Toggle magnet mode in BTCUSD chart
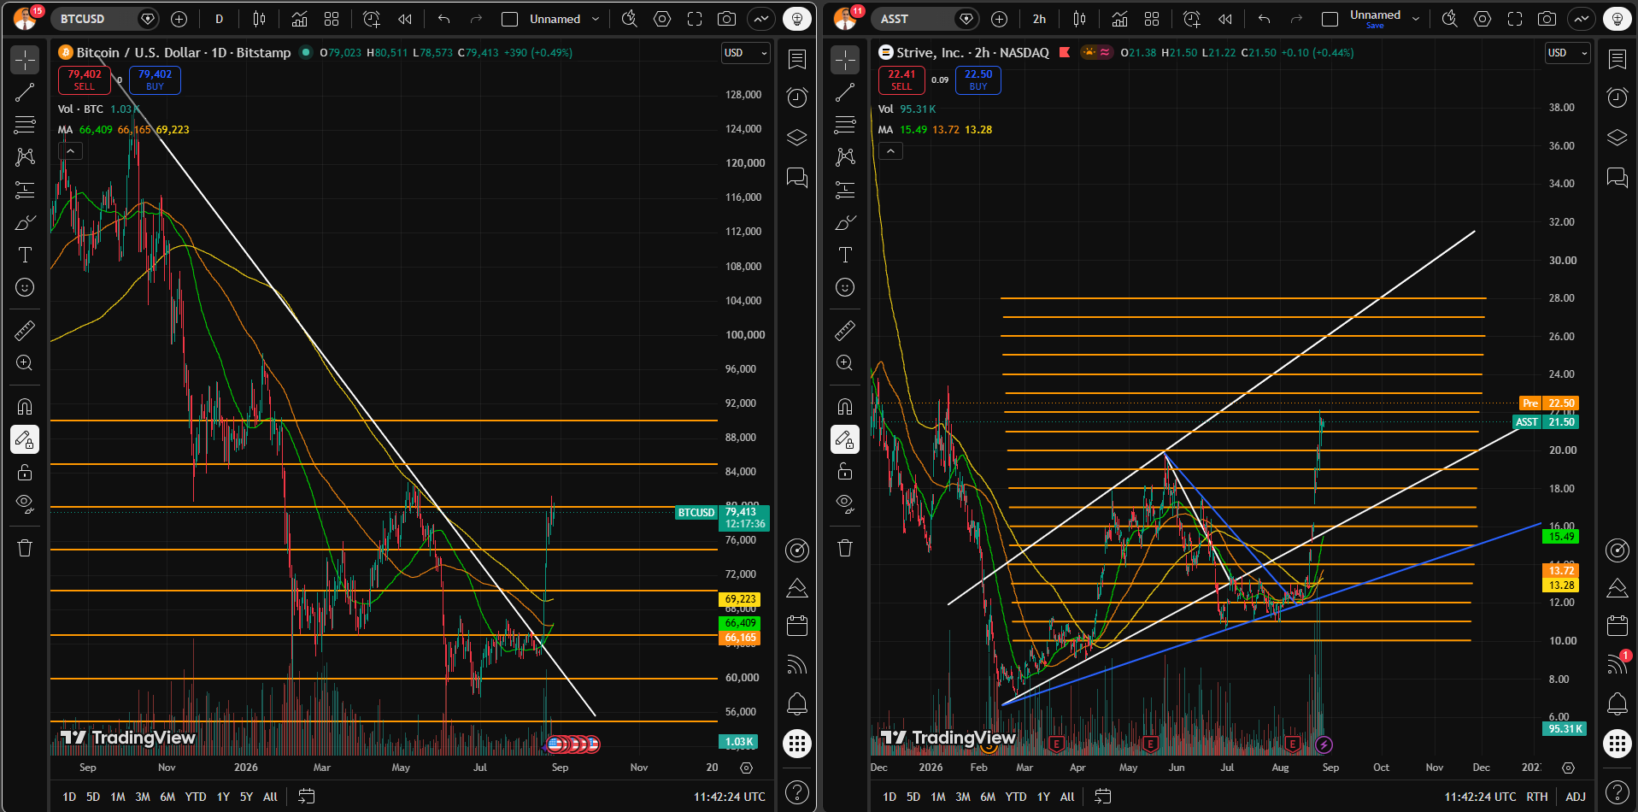This screenshot has width=1638, height=812. click(x=25, y=406)
